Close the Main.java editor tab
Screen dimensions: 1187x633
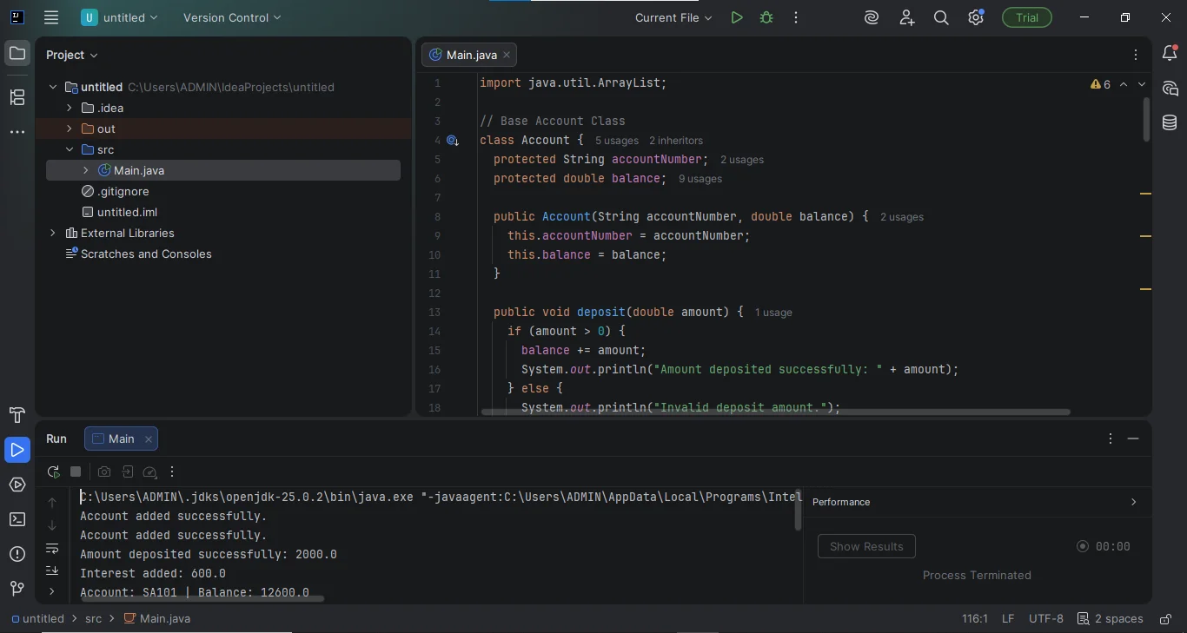507,55
